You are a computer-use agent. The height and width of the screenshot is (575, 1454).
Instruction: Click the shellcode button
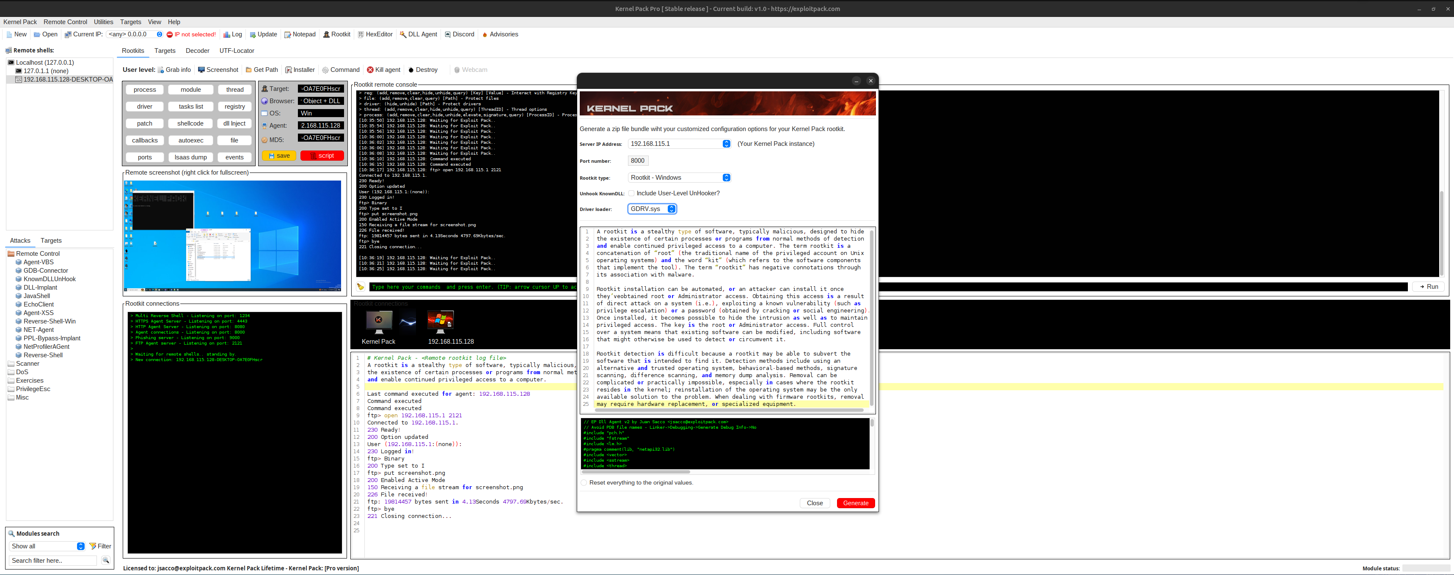pyautogui.click(x=191, y=123)
